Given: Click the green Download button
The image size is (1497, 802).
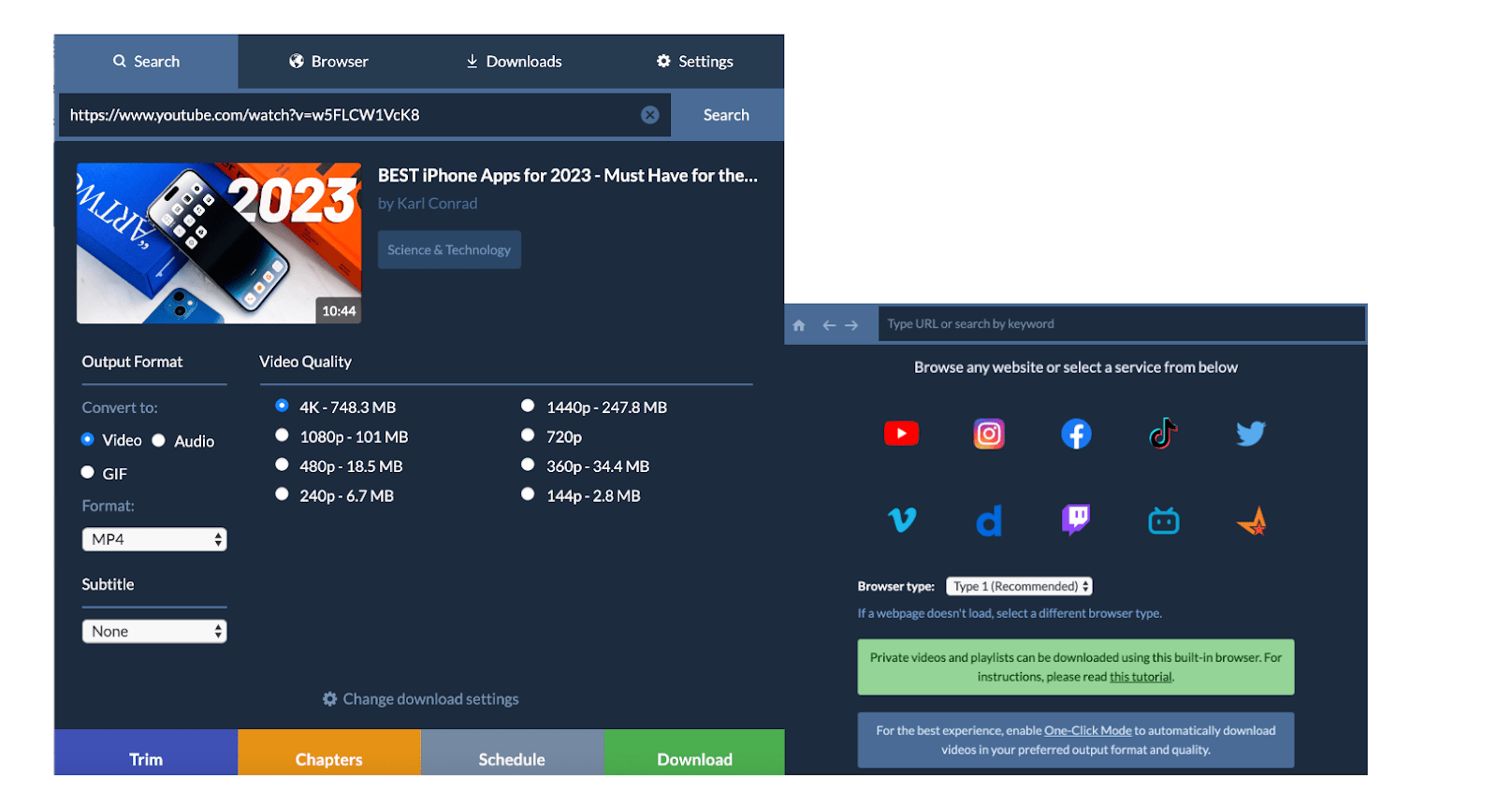Looking at the screenshot, I should pyautogui.click(x=694, y=753).
